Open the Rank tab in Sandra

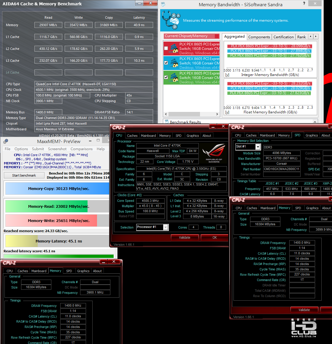(301, 37)
